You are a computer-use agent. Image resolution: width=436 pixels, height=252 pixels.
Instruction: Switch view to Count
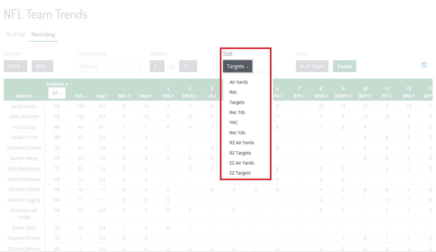tap(344, 66)
